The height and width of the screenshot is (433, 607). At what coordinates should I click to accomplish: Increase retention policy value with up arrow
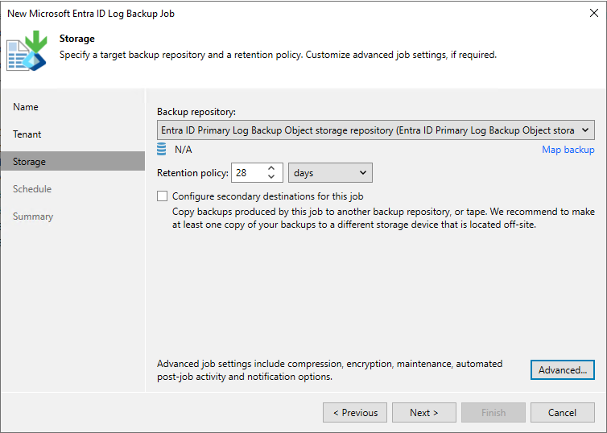tap(271, 168)
